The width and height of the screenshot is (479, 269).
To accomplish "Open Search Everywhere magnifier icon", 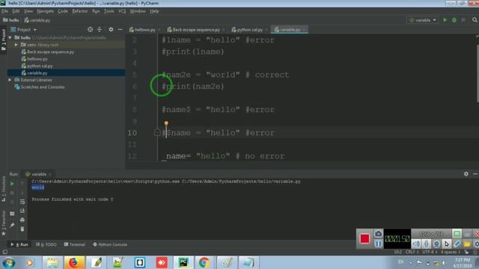I will 475,20.
